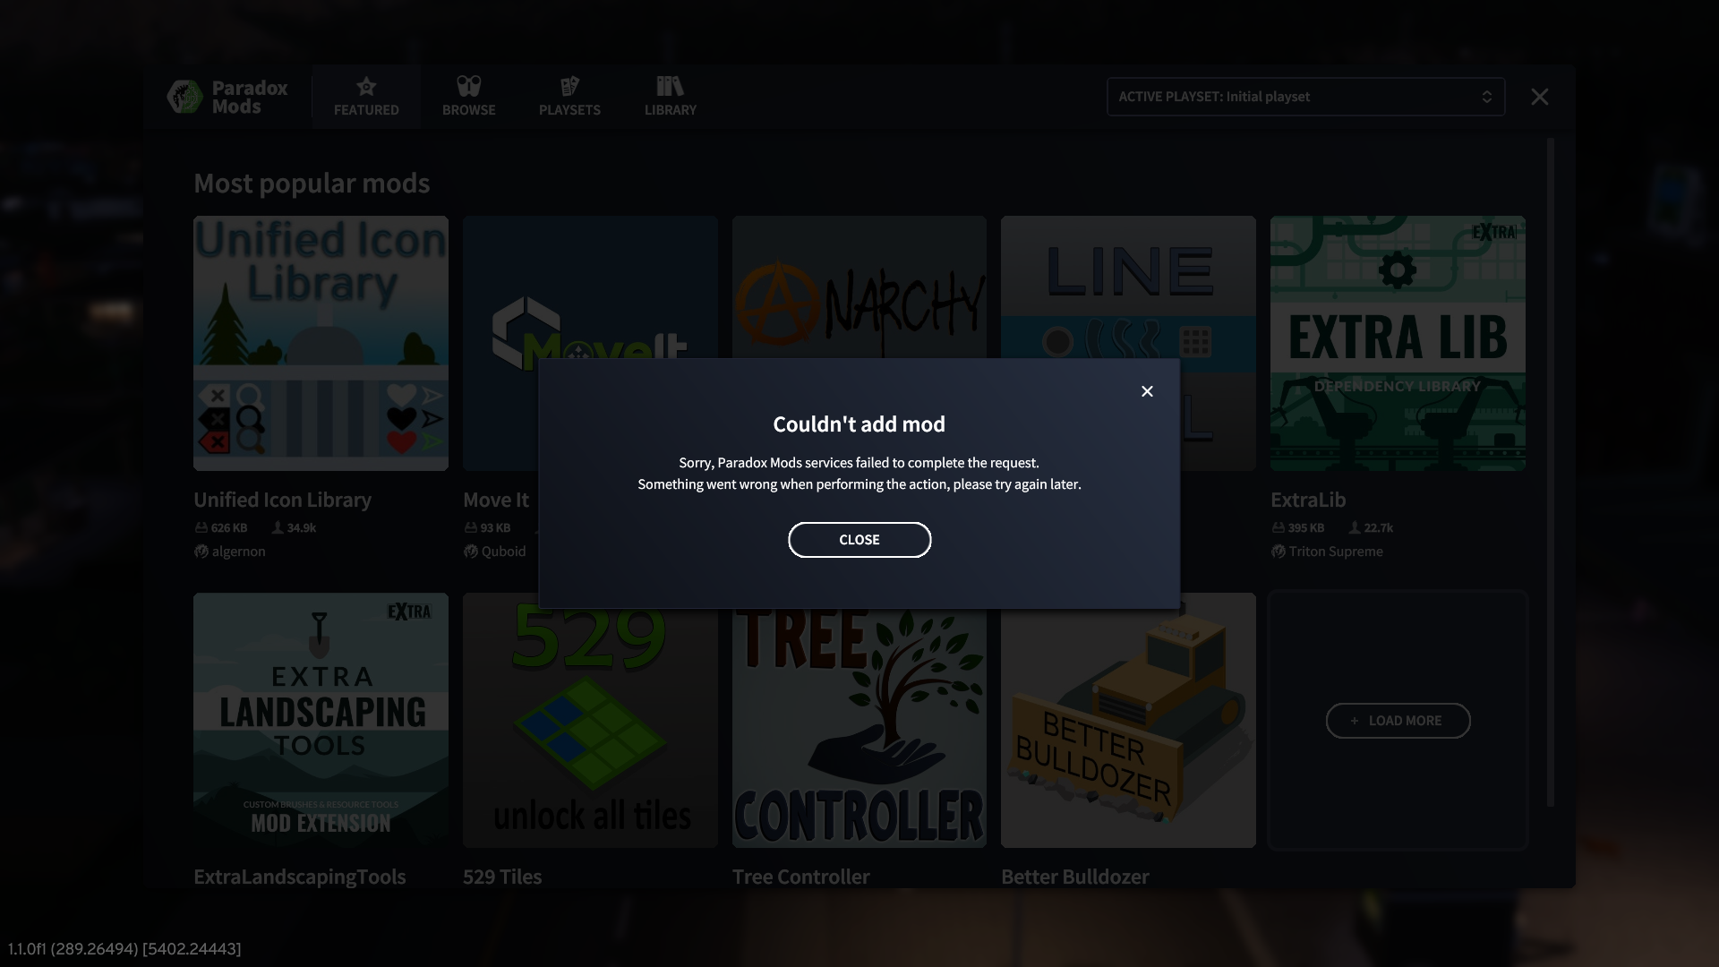This screenshot has width=1719, height=967.
Task: Open the Unified Icon Library mod thumbnail
Action: tap(321, 344)
